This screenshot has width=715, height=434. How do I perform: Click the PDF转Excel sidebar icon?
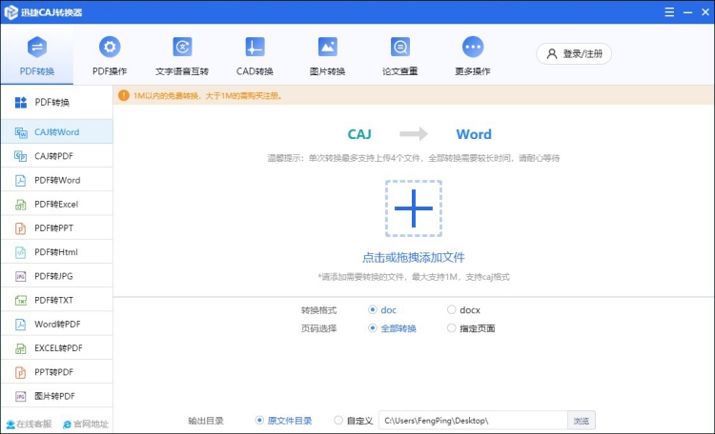[x=21, y=205]
